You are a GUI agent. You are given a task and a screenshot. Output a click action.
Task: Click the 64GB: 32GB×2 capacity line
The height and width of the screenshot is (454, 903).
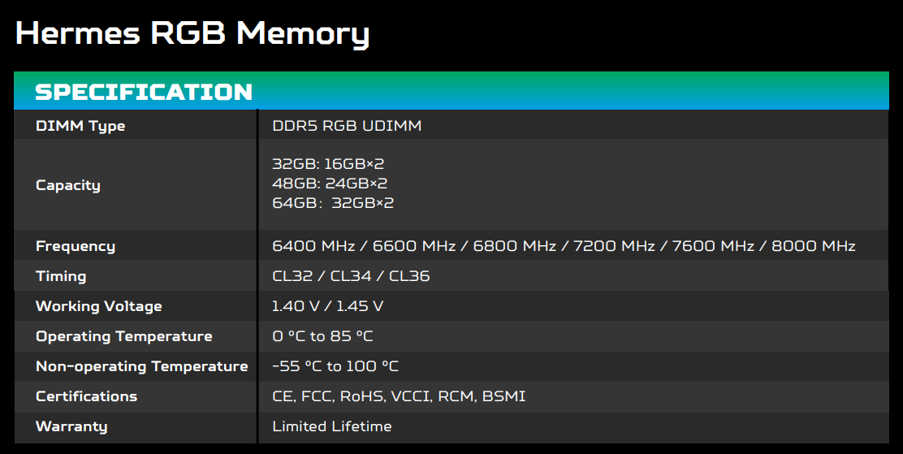click(333, 203)
